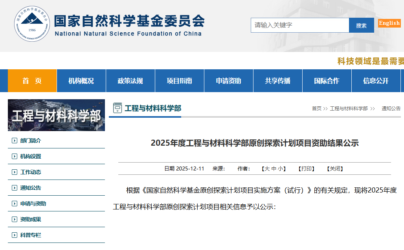This screenshot has width=404, height=250.
Task: Click the article title 2025年度工程与材料科学部原创探索计划项目资助结果公示
Action: tap(255, 143)
